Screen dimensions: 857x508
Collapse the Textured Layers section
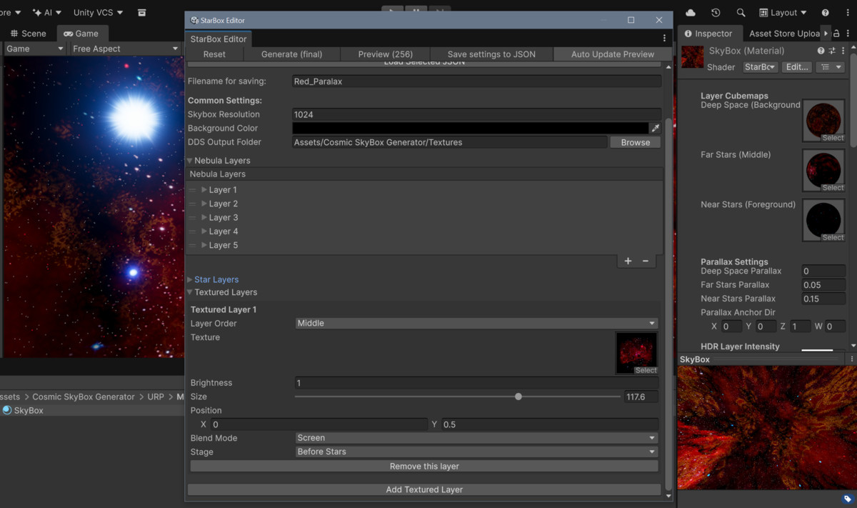click(x=190, y=292)
